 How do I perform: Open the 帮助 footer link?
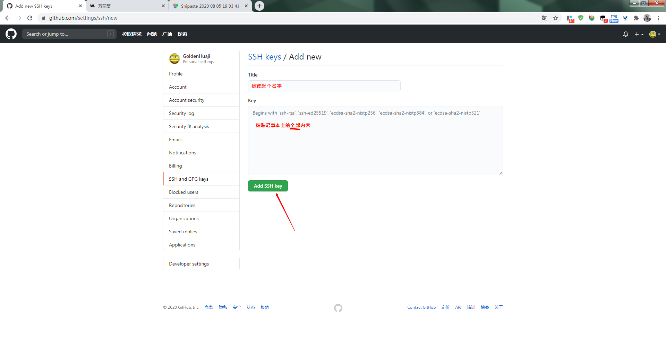(265, 307)
